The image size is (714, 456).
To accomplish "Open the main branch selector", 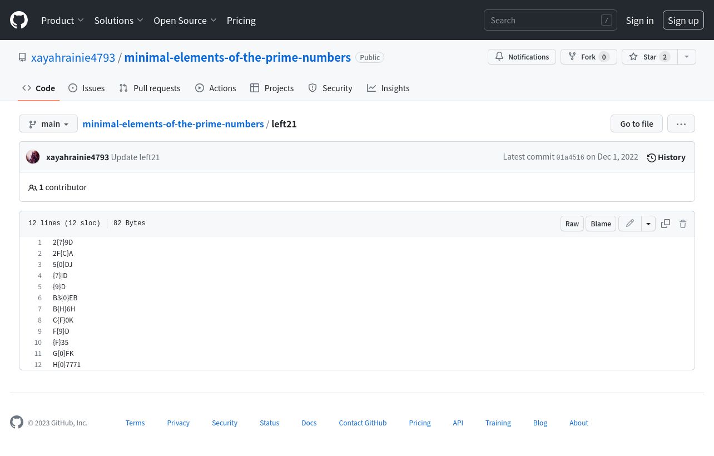I will (x=48, y=123).
